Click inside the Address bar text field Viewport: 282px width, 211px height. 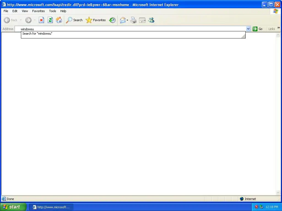[x=130, y=29]
